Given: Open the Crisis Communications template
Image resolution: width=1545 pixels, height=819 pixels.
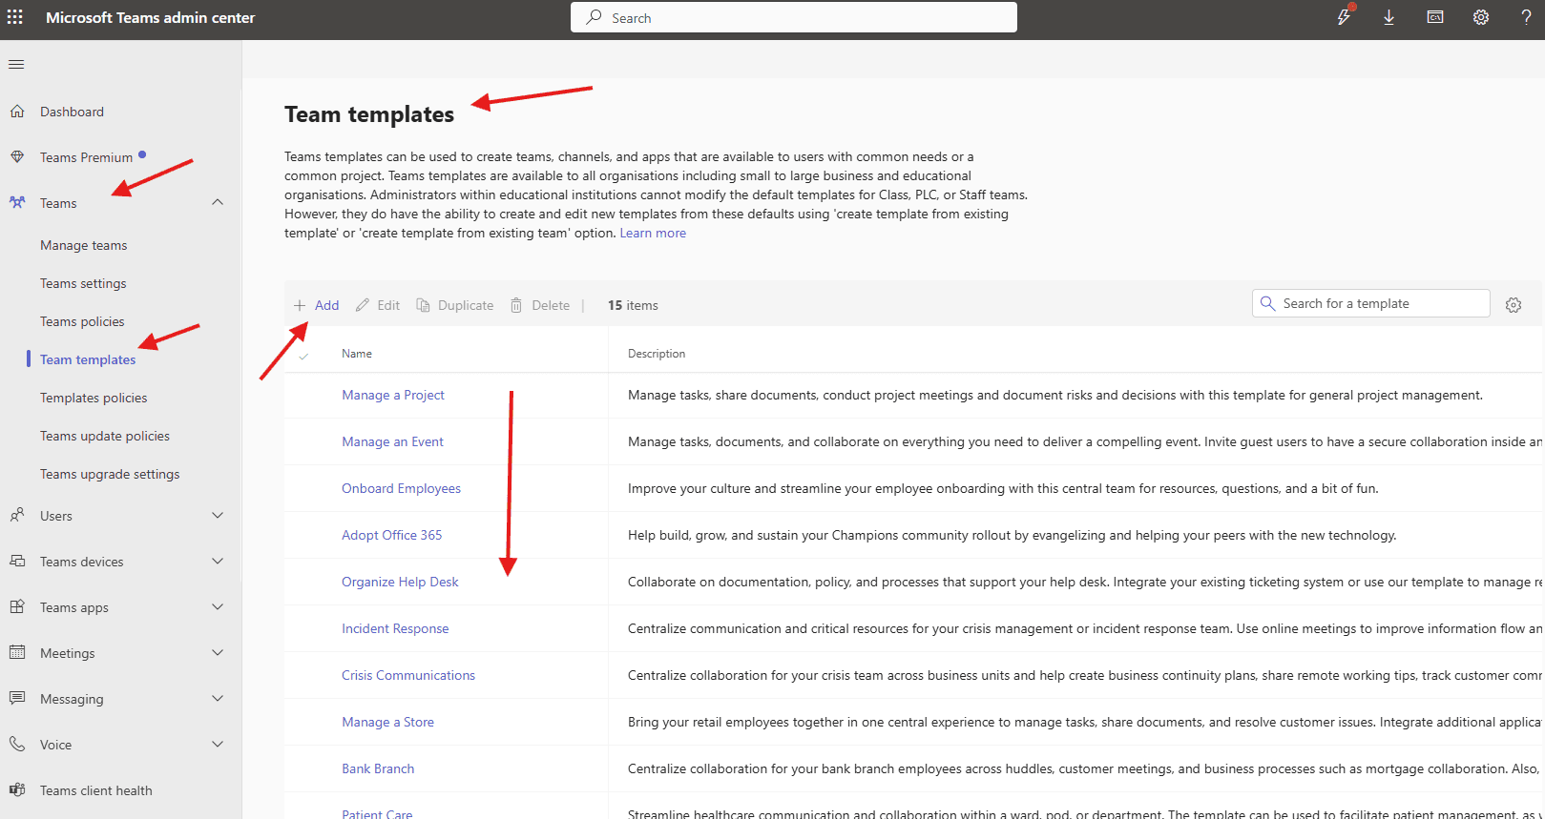Looking at the screenshot, I should [408, 675].
